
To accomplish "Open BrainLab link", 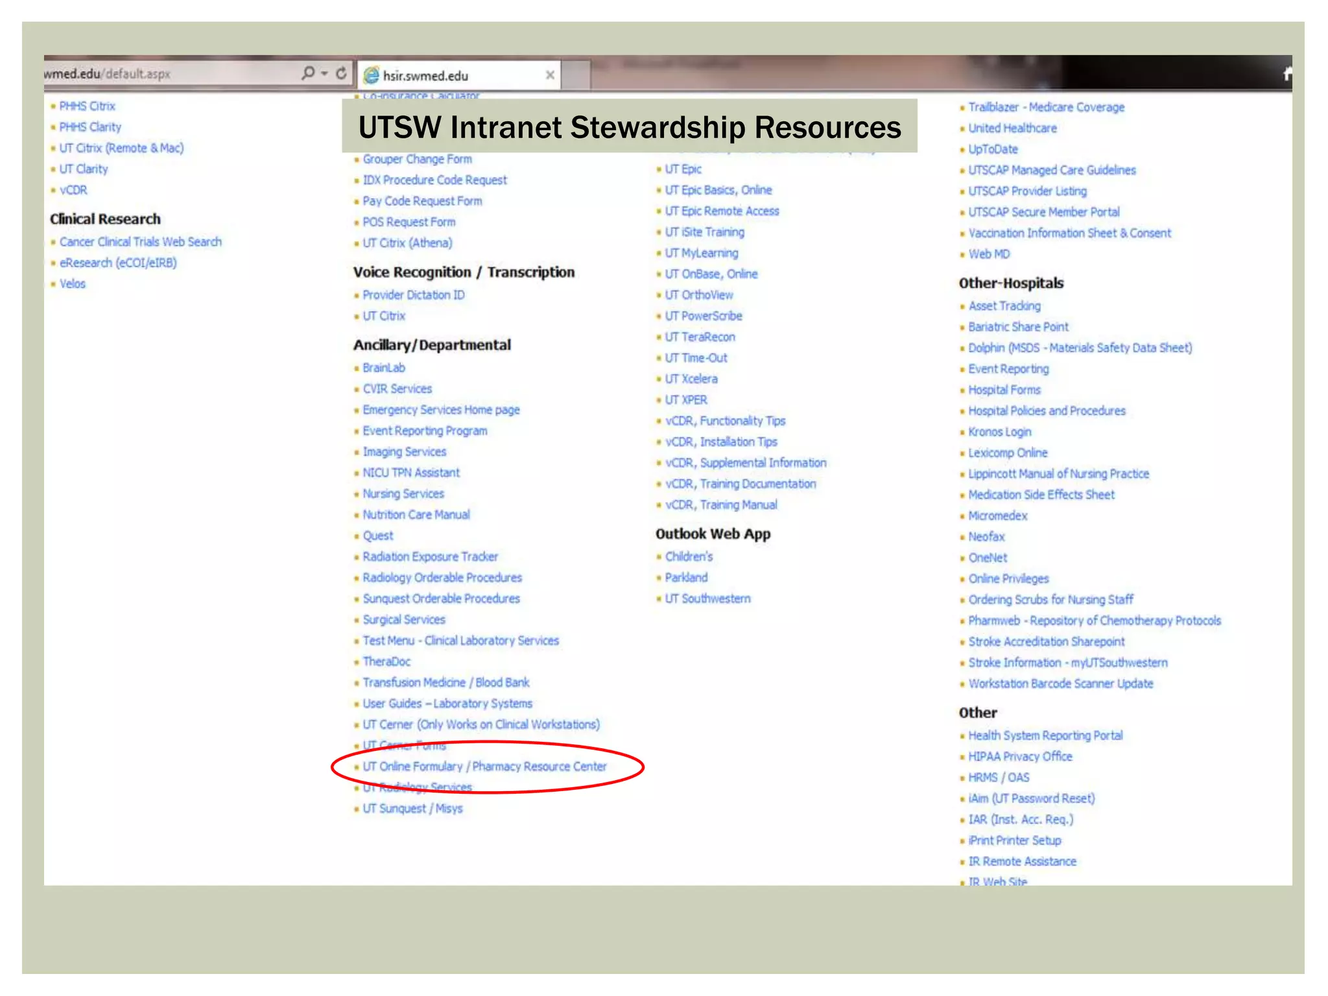I will coord(384,368).
